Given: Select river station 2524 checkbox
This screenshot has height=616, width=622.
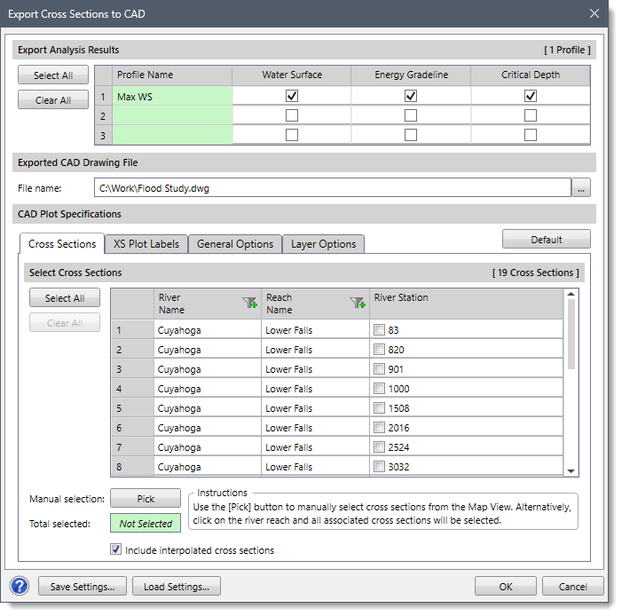Looking at the screenshot, I should [379, 447].
